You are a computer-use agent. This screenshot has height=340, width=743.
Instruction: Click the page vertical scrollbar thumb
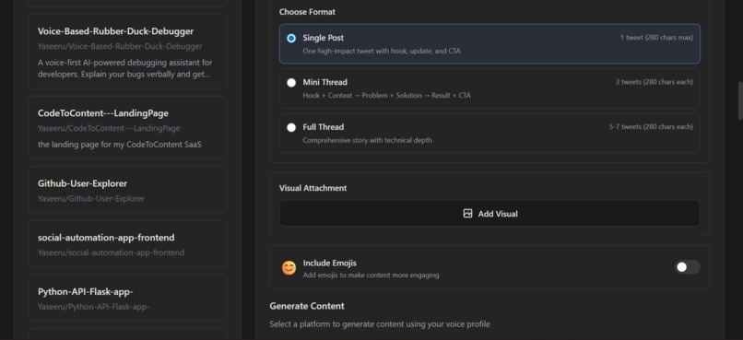coord(740,101)
